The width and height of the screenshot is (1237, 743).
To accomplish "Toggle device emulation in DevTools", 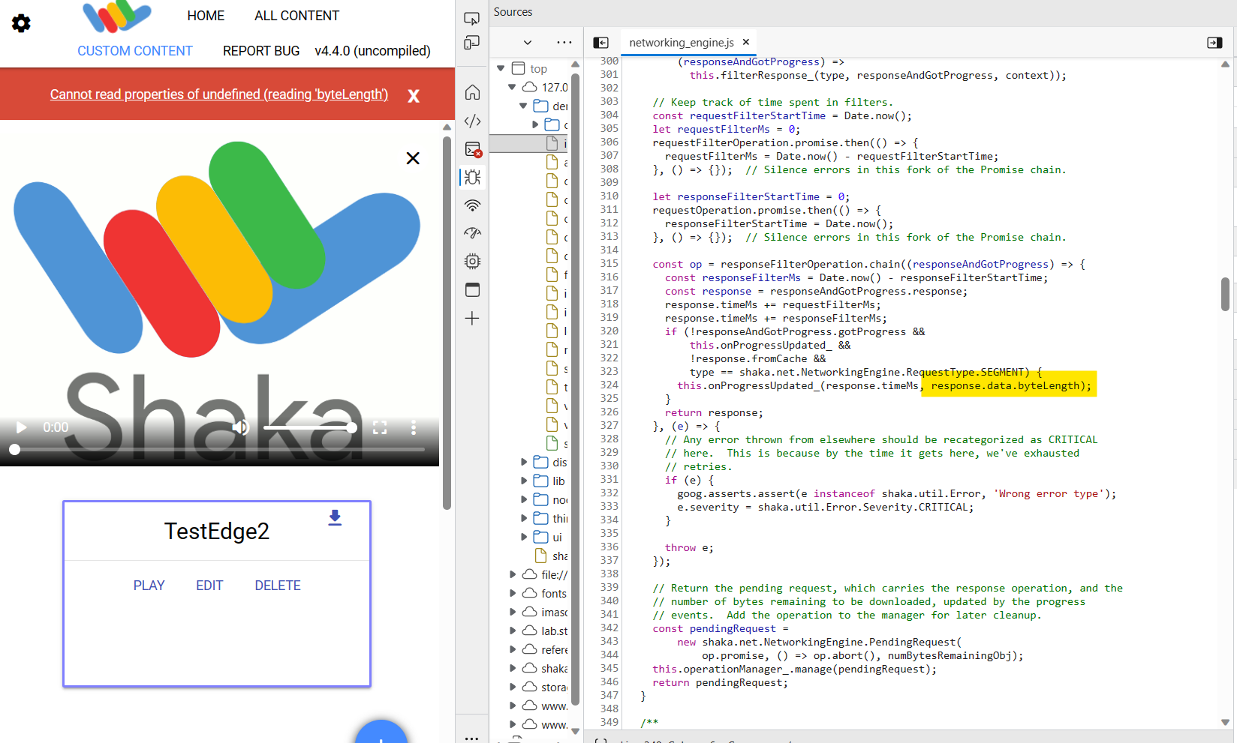I will coord(472,43).
